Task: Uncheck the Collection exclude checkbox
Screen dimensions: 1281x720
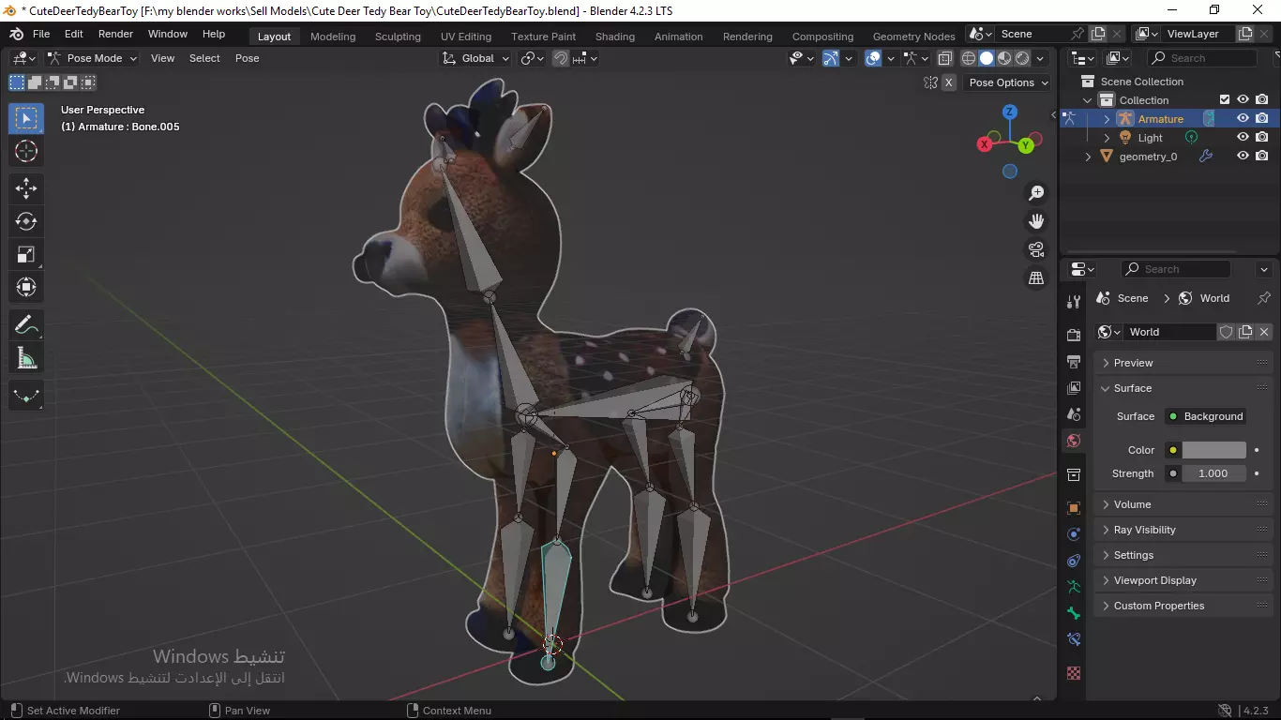Action: click(1224, 99)
